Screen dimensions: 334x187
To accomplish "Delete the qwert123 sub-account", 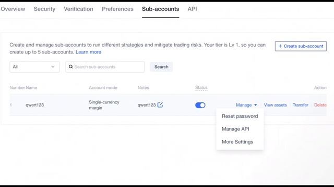I will click(320, 105).
